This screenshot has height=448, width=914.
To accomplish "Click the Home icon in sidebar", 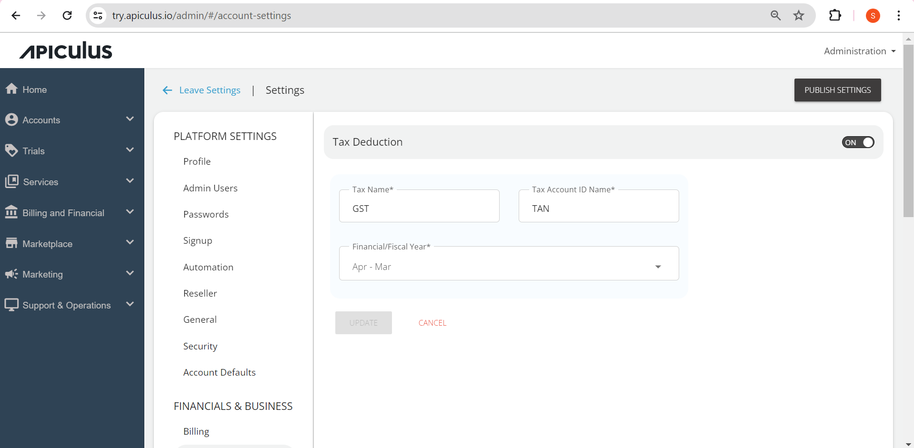I will coord(11,89).
